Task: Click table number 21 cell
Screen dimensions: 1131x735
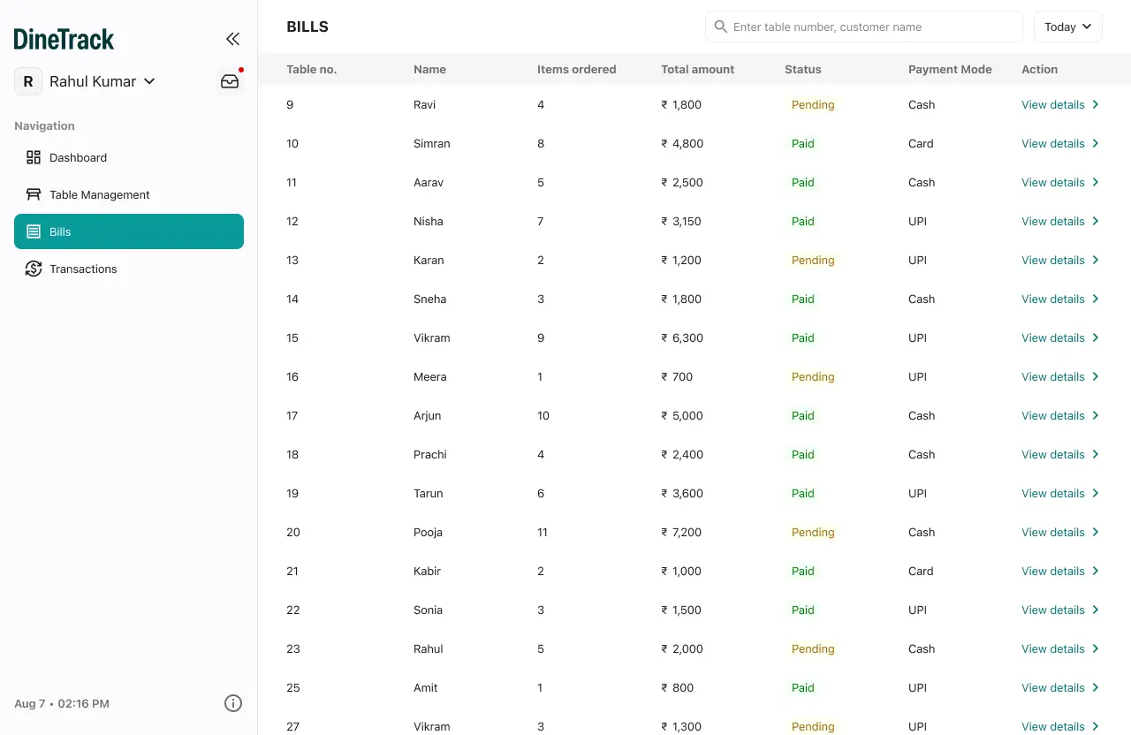Action: click(292, 571)
